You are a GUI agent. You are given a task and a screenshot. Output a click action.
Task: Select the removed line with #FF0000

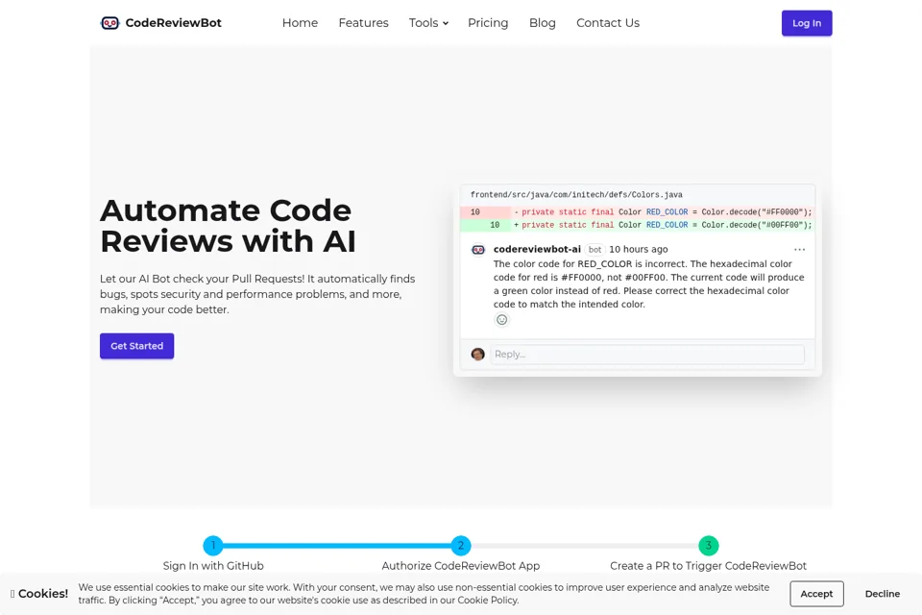638,211
